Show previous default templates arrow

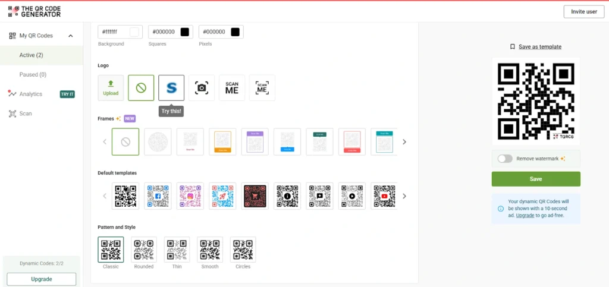[x=105, y=196]
